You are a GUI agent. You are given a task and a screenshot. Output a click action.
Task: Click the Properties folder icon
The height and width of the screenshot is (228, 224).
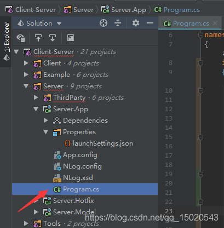(x=57, y=132)
